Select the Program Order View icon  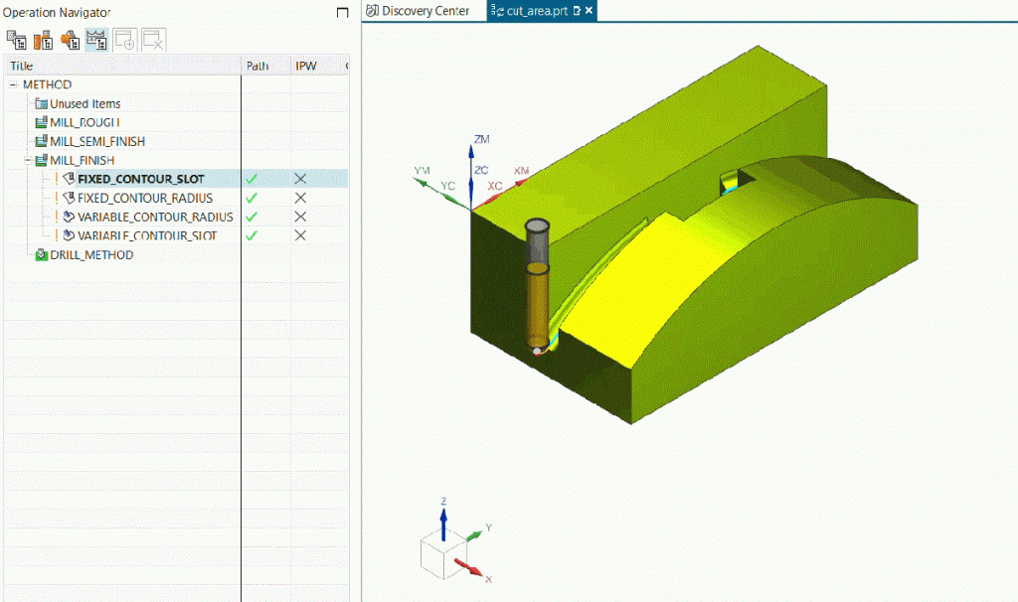pyautogui.click(x=16, y=40)
